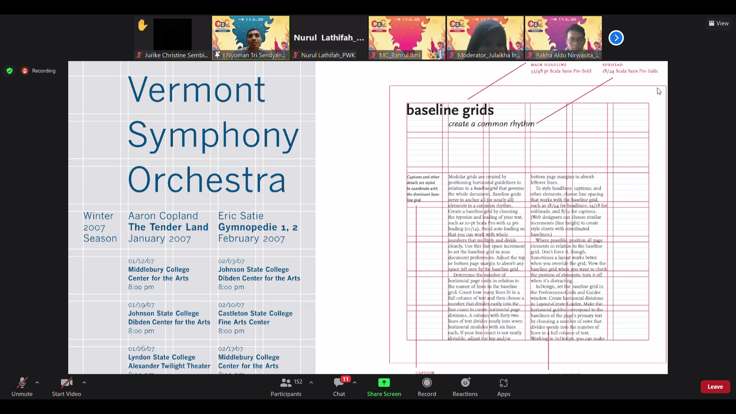Select Rakha Aldo Nirwasita's video thumbnail
736x414 pixels.
coord(563,38)
